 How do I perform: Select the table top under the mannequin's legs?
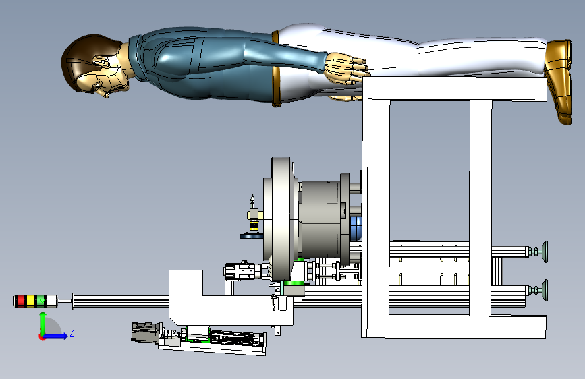coord(456,88)
